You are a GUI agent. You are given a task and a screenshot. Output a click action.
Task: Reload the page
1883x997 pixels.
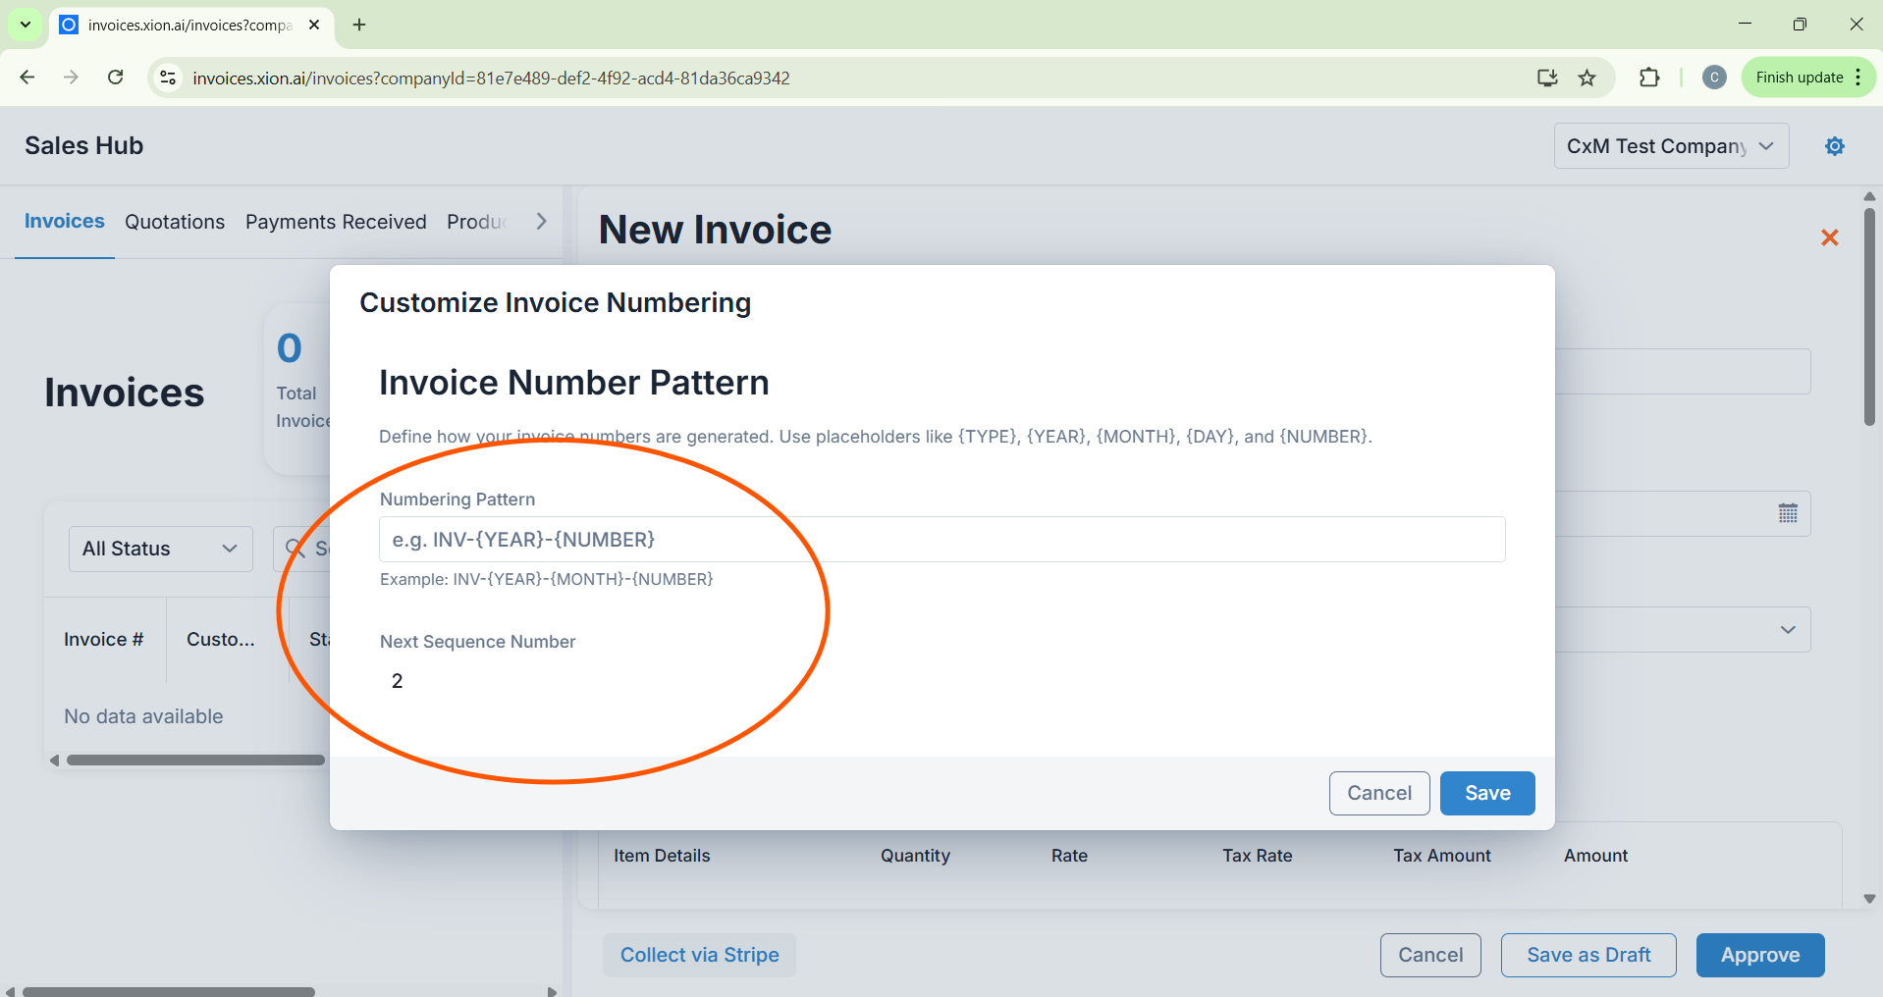point(115,78)
